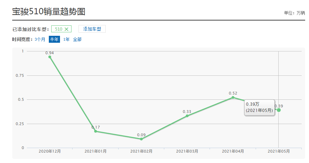Switch time range to 1年

66,40
